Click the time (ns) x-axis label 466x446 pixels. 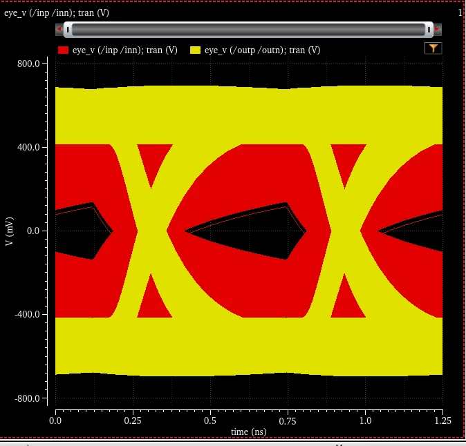pos(248,432)
